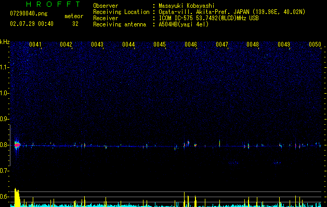This screenshot has height=207, width=327.
Task: Click the kHz axis unit label
Action: 5,42
